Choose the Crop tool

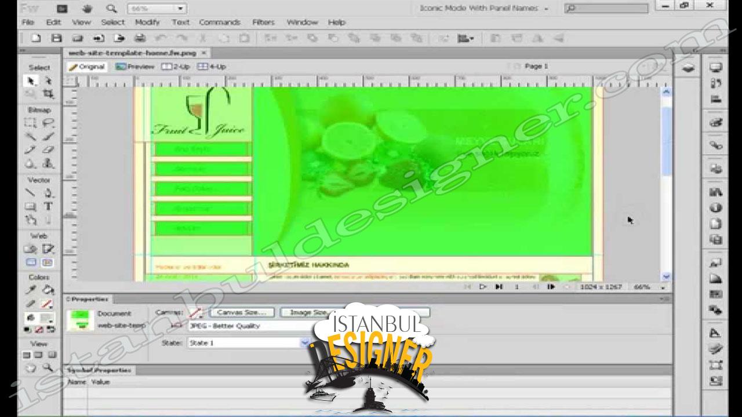48,94
